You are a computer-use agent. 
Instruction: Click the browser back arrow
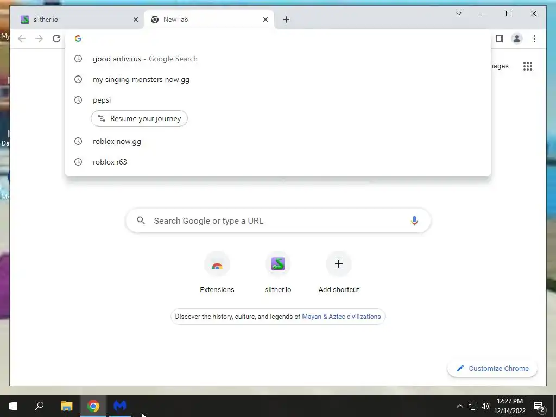pos(22,39)
